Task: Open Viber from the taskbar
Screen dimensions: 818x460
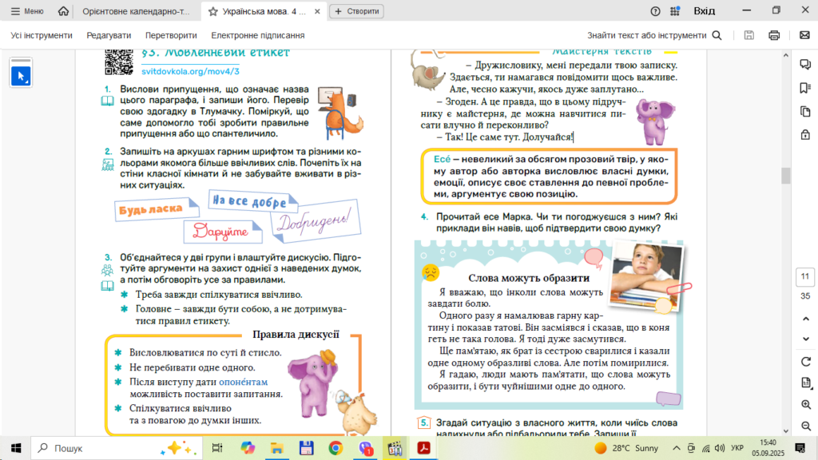Action: 366,448
